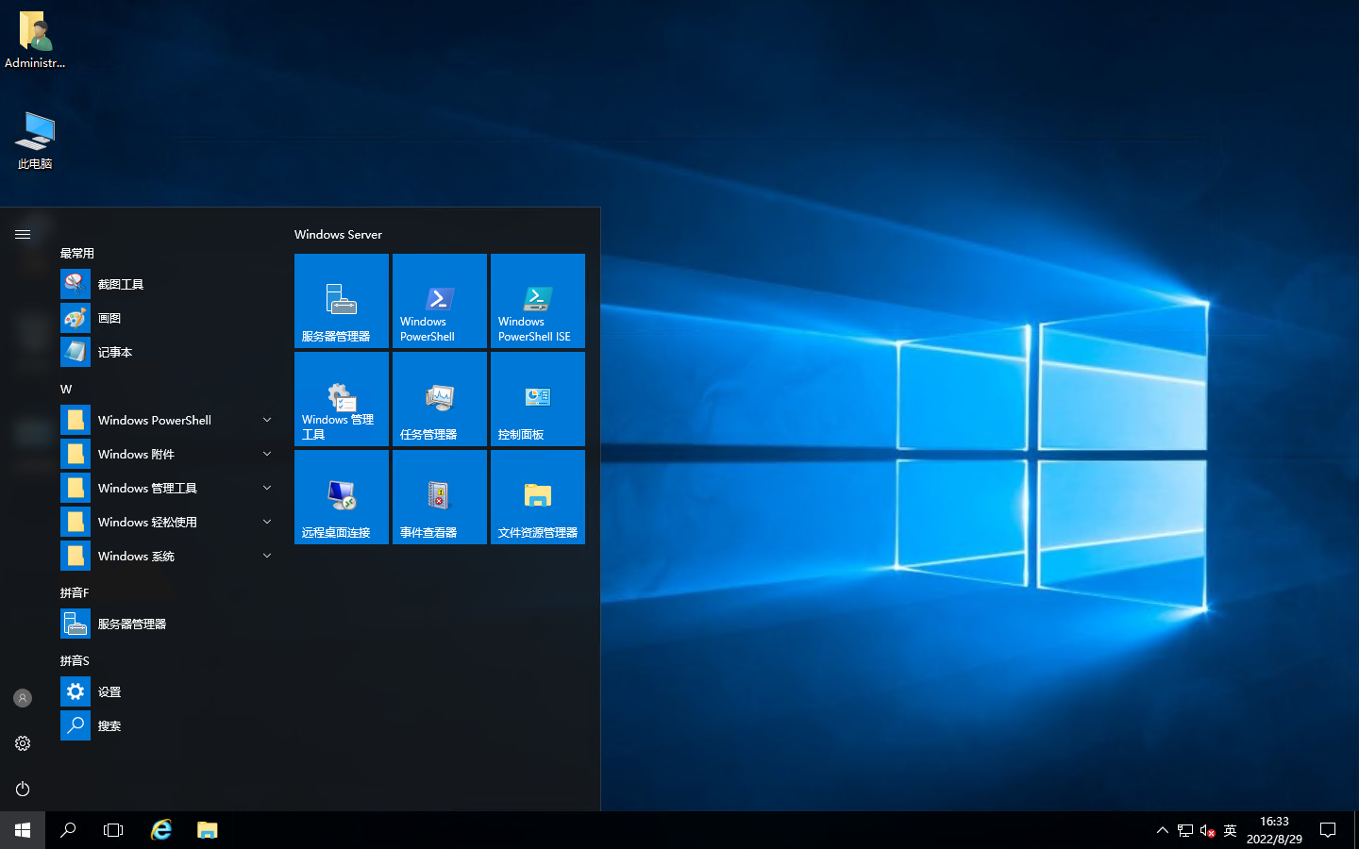
Task: Launch Internet Explorer from the taskbar
Action: pyautogui.click(x=161, y=830)
